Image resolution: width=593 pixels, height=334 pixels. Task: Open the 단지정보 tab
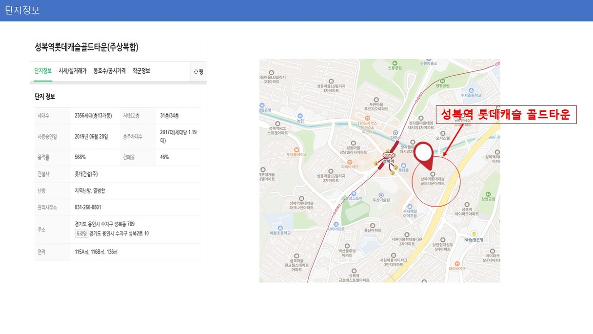pyautogui.click(x=43, y=71)
